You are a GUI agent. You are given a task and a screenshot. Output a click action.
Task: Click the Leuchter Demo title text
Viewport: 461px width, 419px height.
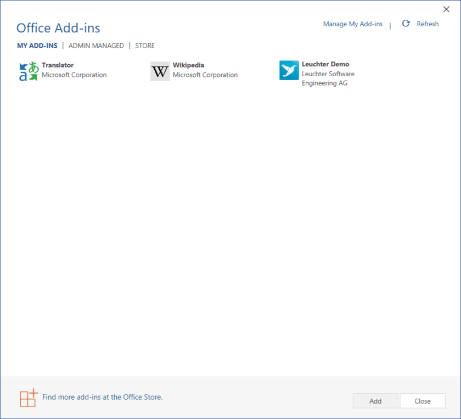[325, 64]
